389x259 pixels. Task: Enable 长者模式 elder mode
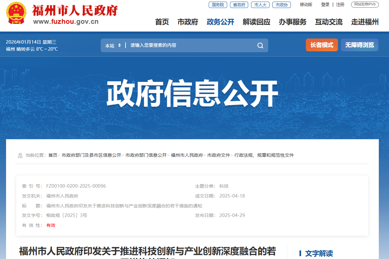click(322, 45)
